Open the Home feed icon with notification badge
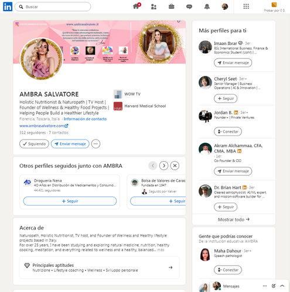 (137, 6)
